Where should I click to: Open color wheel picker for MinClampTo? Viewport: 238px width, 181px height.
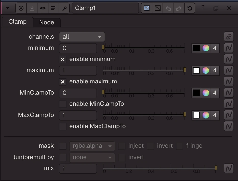(x=206, y=93)
